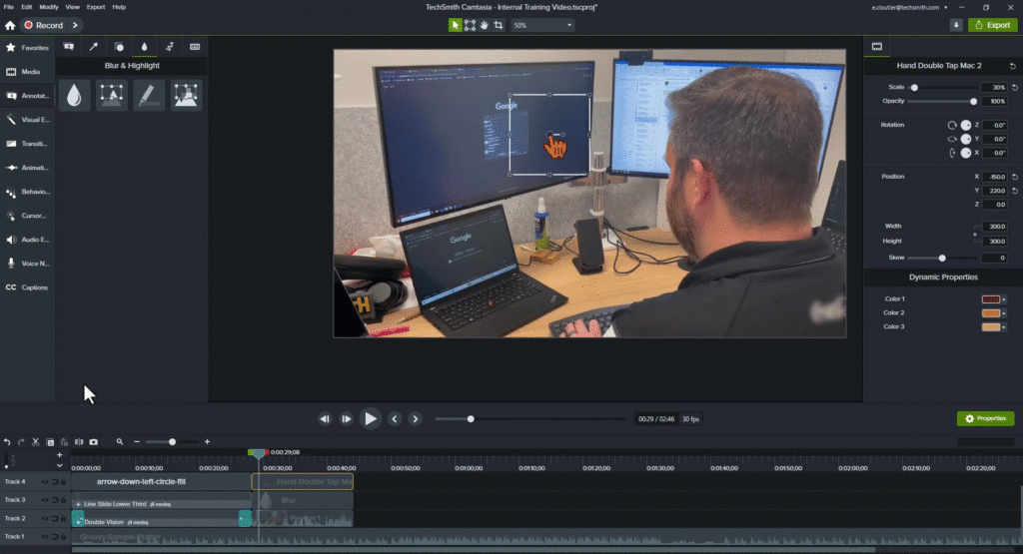The image size is (1023, 554).
Task: Zoom out the timeline with minus
Action: [x=136, y=442]
